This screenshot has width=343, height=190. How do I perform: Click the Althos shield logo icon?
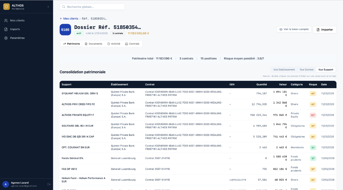point(6,7)
